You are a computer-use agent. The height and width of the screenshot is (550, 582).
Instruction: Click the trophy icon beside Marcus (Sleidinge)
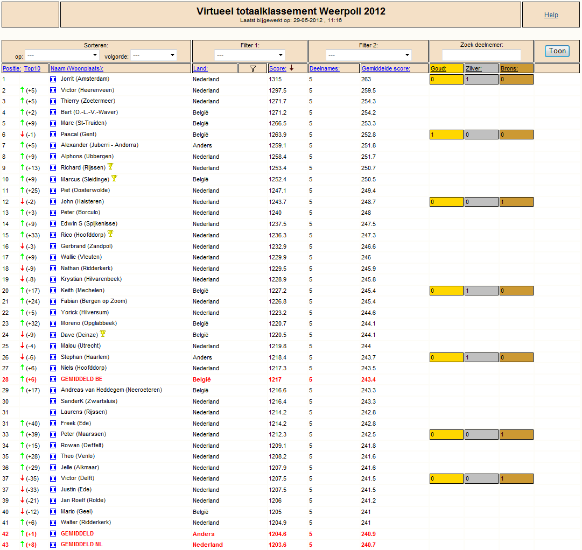114,178
